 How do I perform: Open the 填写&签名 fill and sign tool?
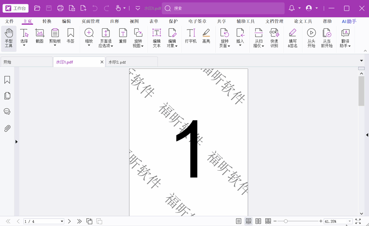[292, 38]
